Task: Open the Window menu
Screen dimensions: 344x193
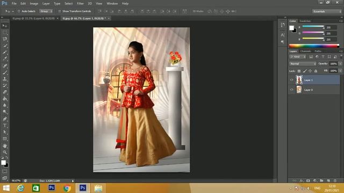Action: click(112, 4)
